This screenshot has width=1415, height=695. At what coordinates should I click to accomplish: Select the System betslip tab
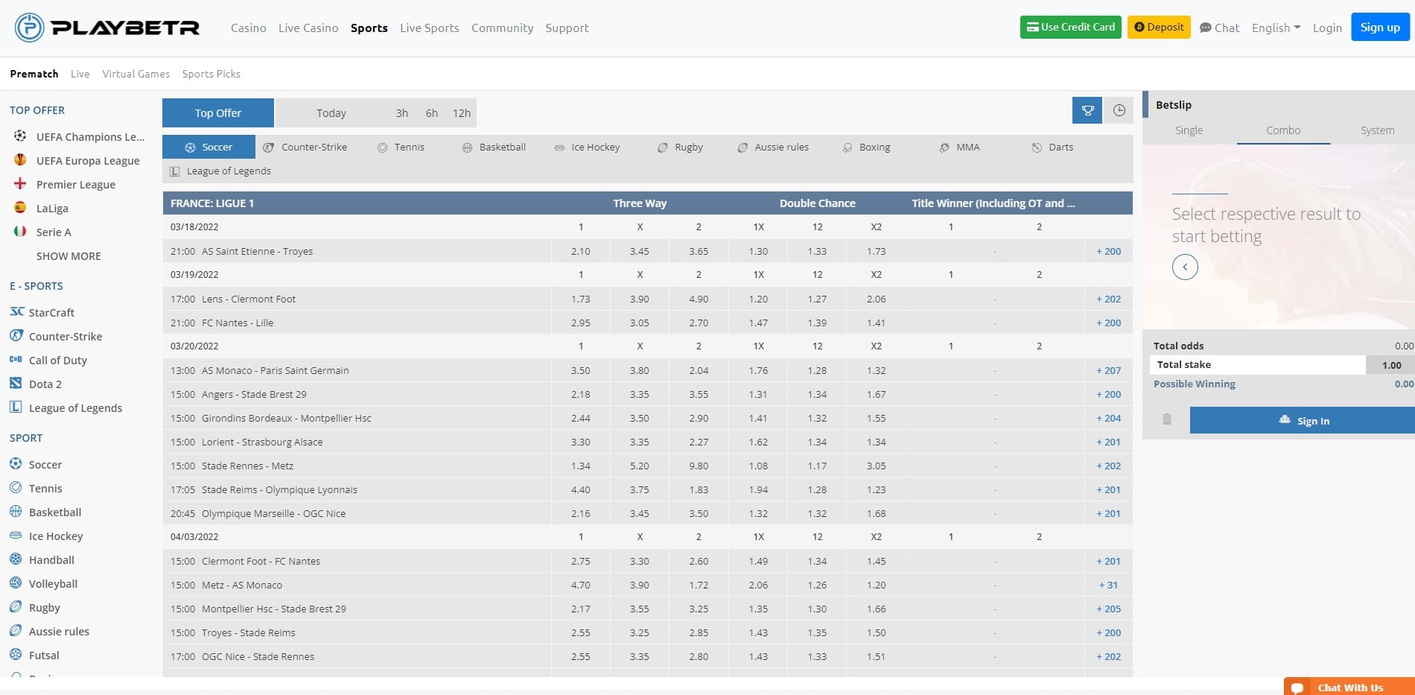coord(1377,130)
